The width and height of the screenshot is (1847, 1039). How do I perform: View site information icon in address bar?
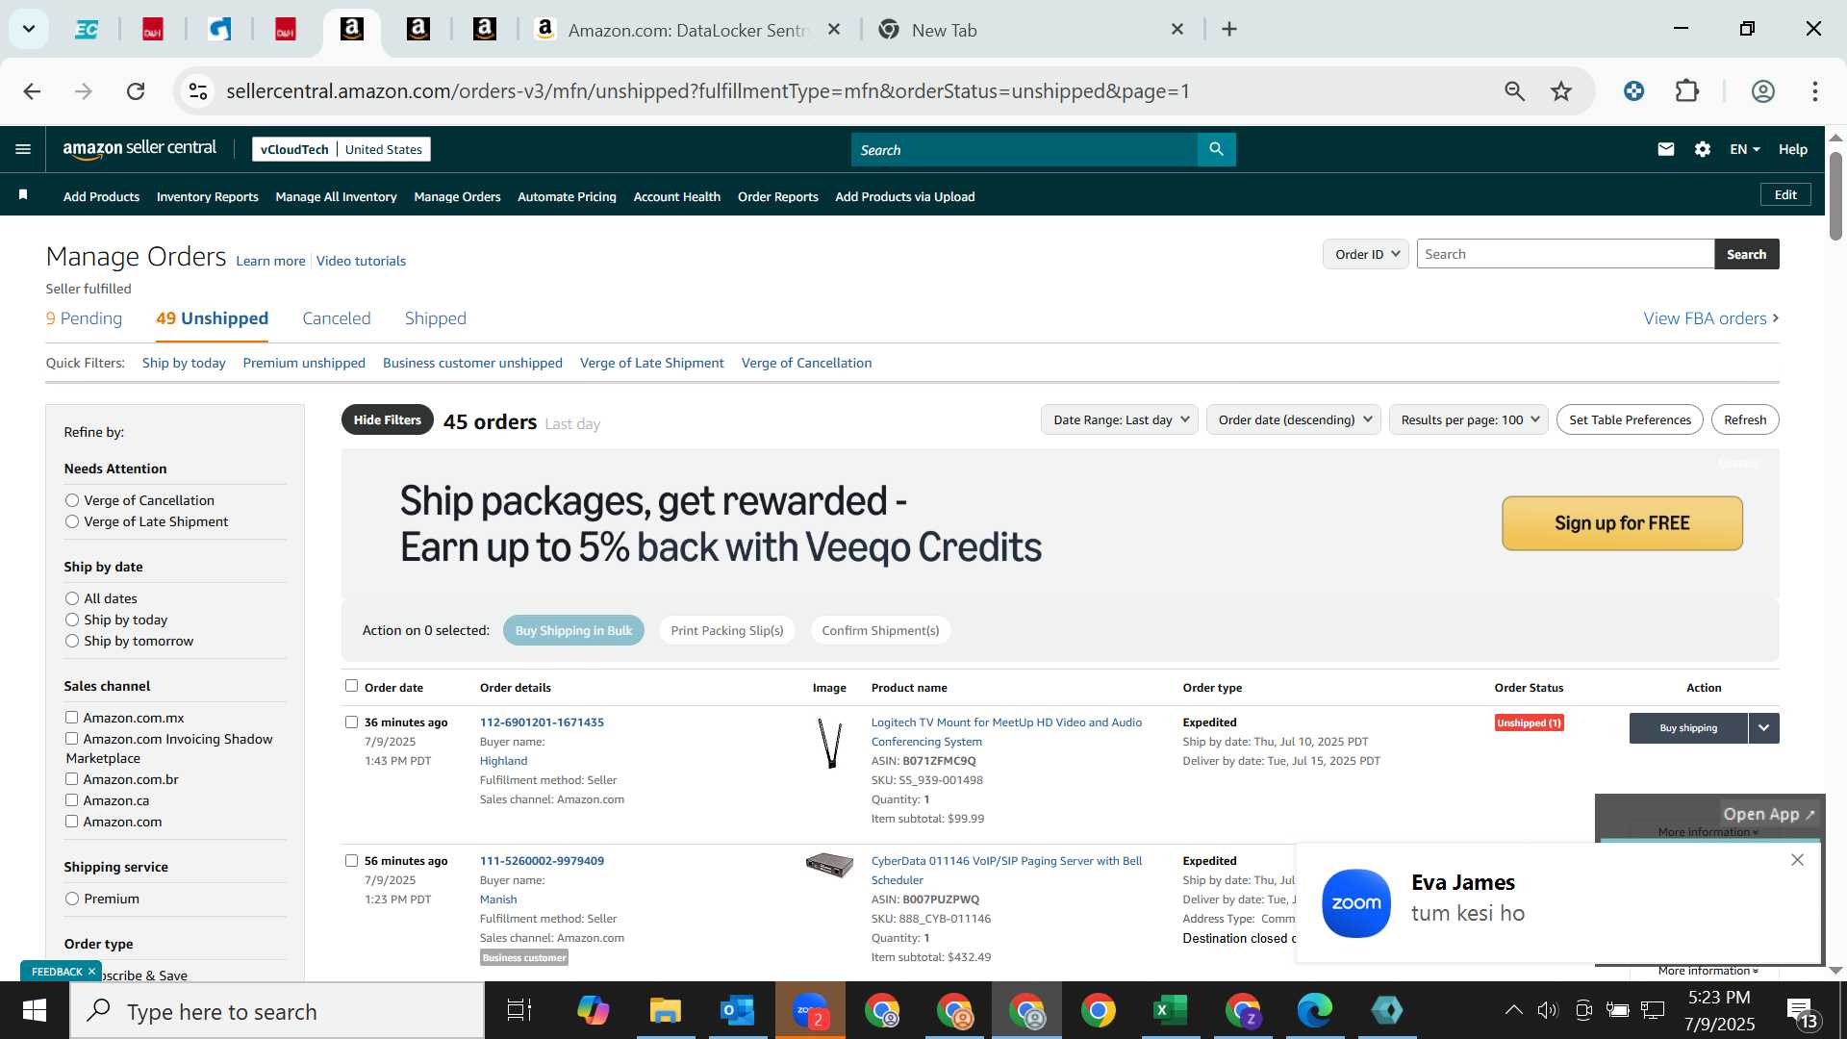tap(198, 91)
